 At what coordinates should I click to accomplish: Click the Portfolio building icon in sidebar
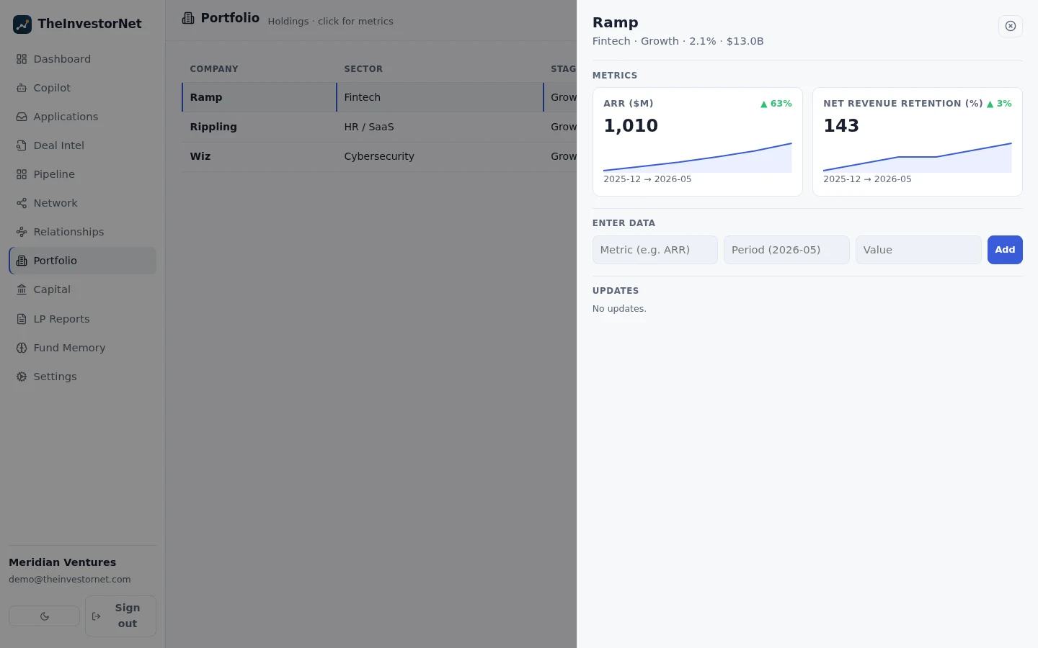22,261
